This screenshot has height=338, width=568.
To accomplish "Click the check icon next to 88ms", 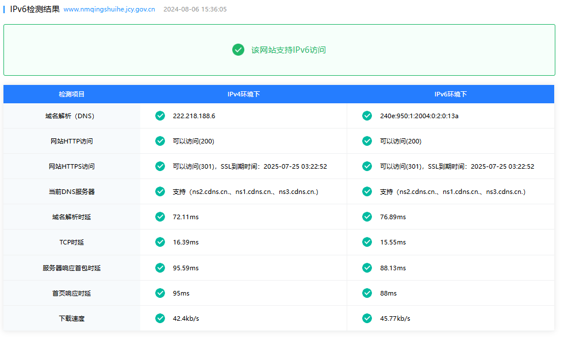I will pos(367,293).
